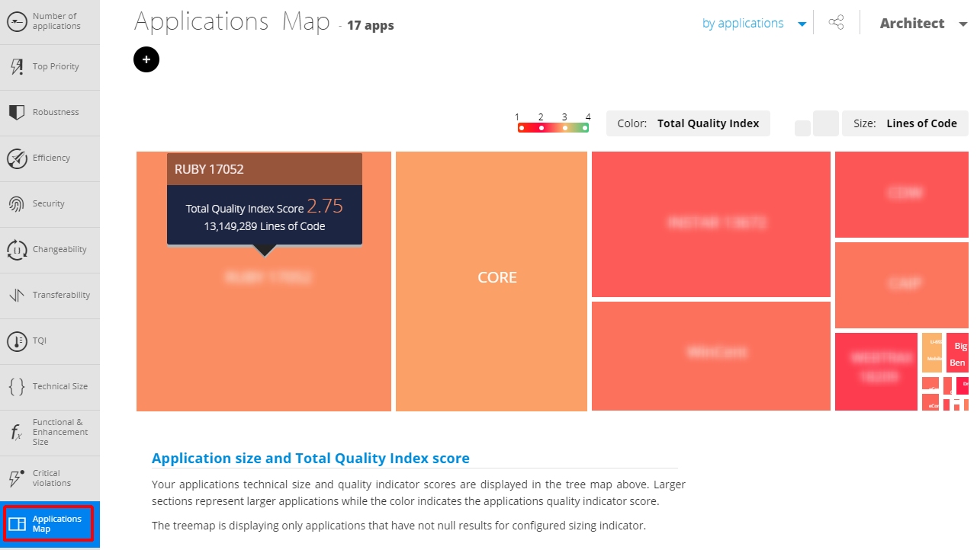Click the quality score color legend bar
Viewport: 977px width, 550px height.
pyautogui.click(x=554, y=127)
